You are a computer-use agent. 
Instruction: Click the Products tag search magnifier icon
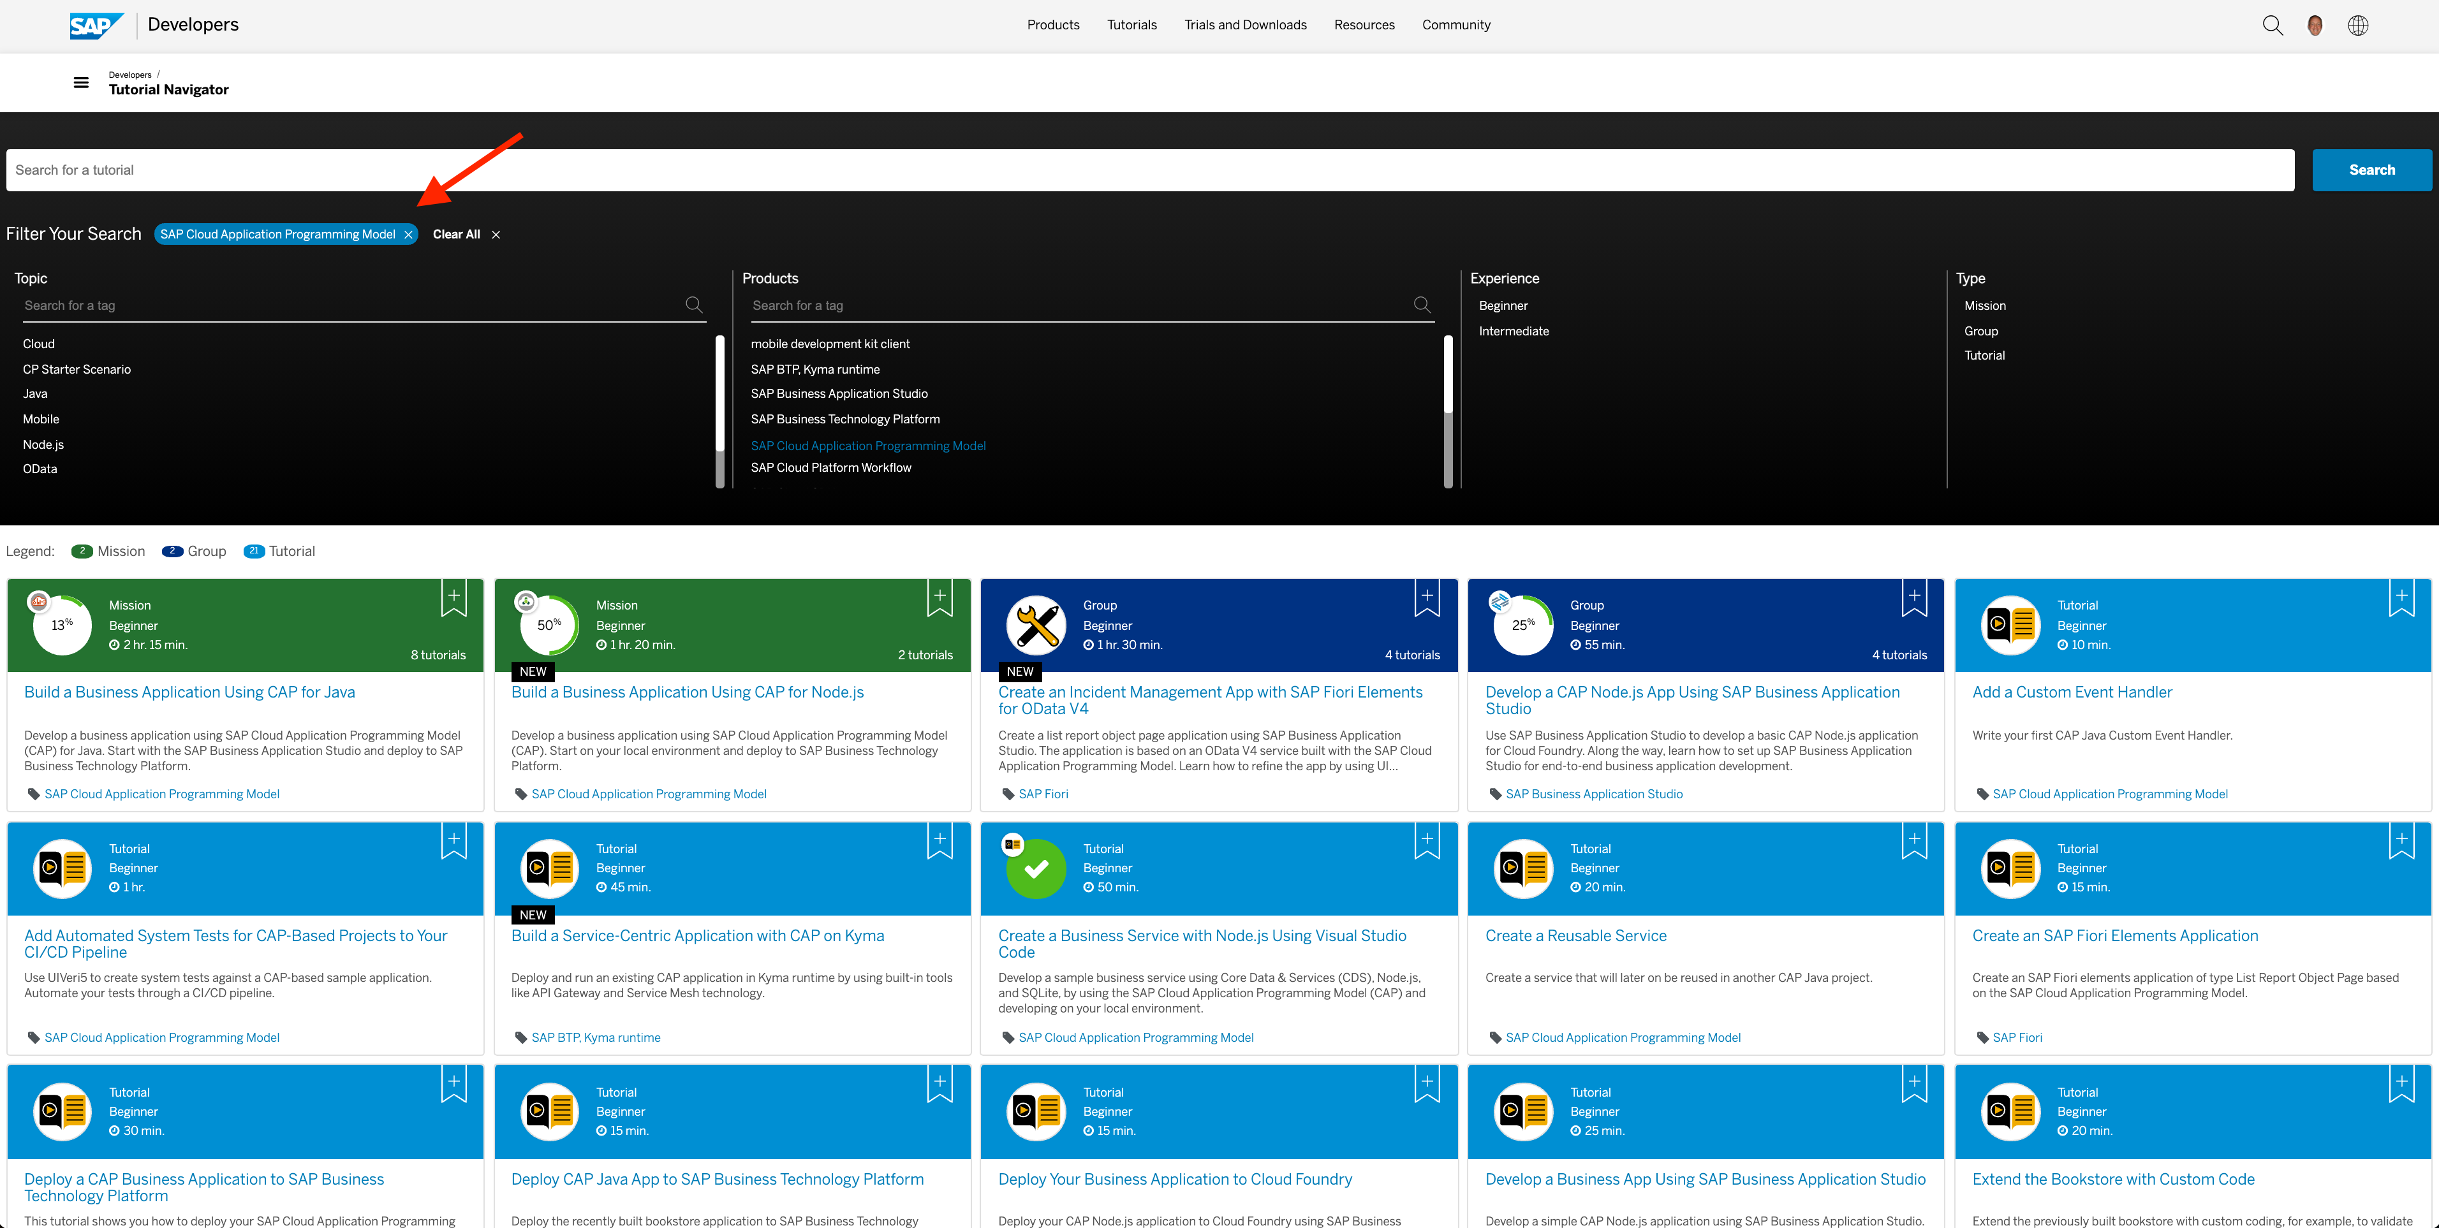click(x=1422, y=305)
